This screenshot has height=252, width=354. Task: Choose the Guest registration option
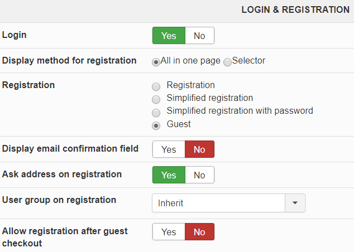156,125
